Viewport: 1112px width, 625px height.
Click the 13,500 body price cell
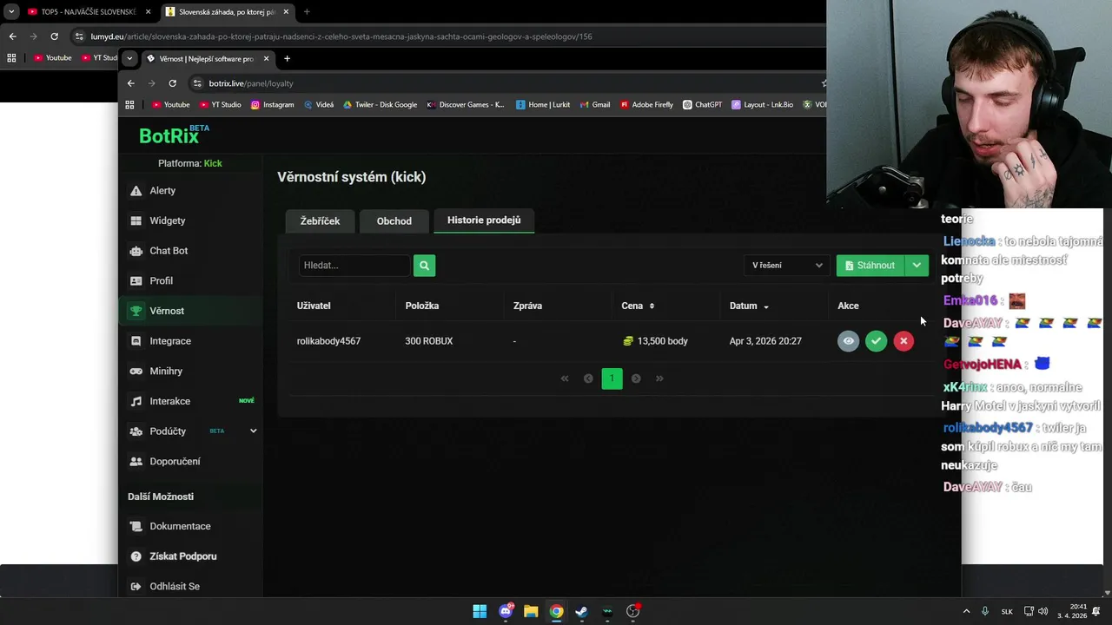pyautogui.click(x=655, y=341)
